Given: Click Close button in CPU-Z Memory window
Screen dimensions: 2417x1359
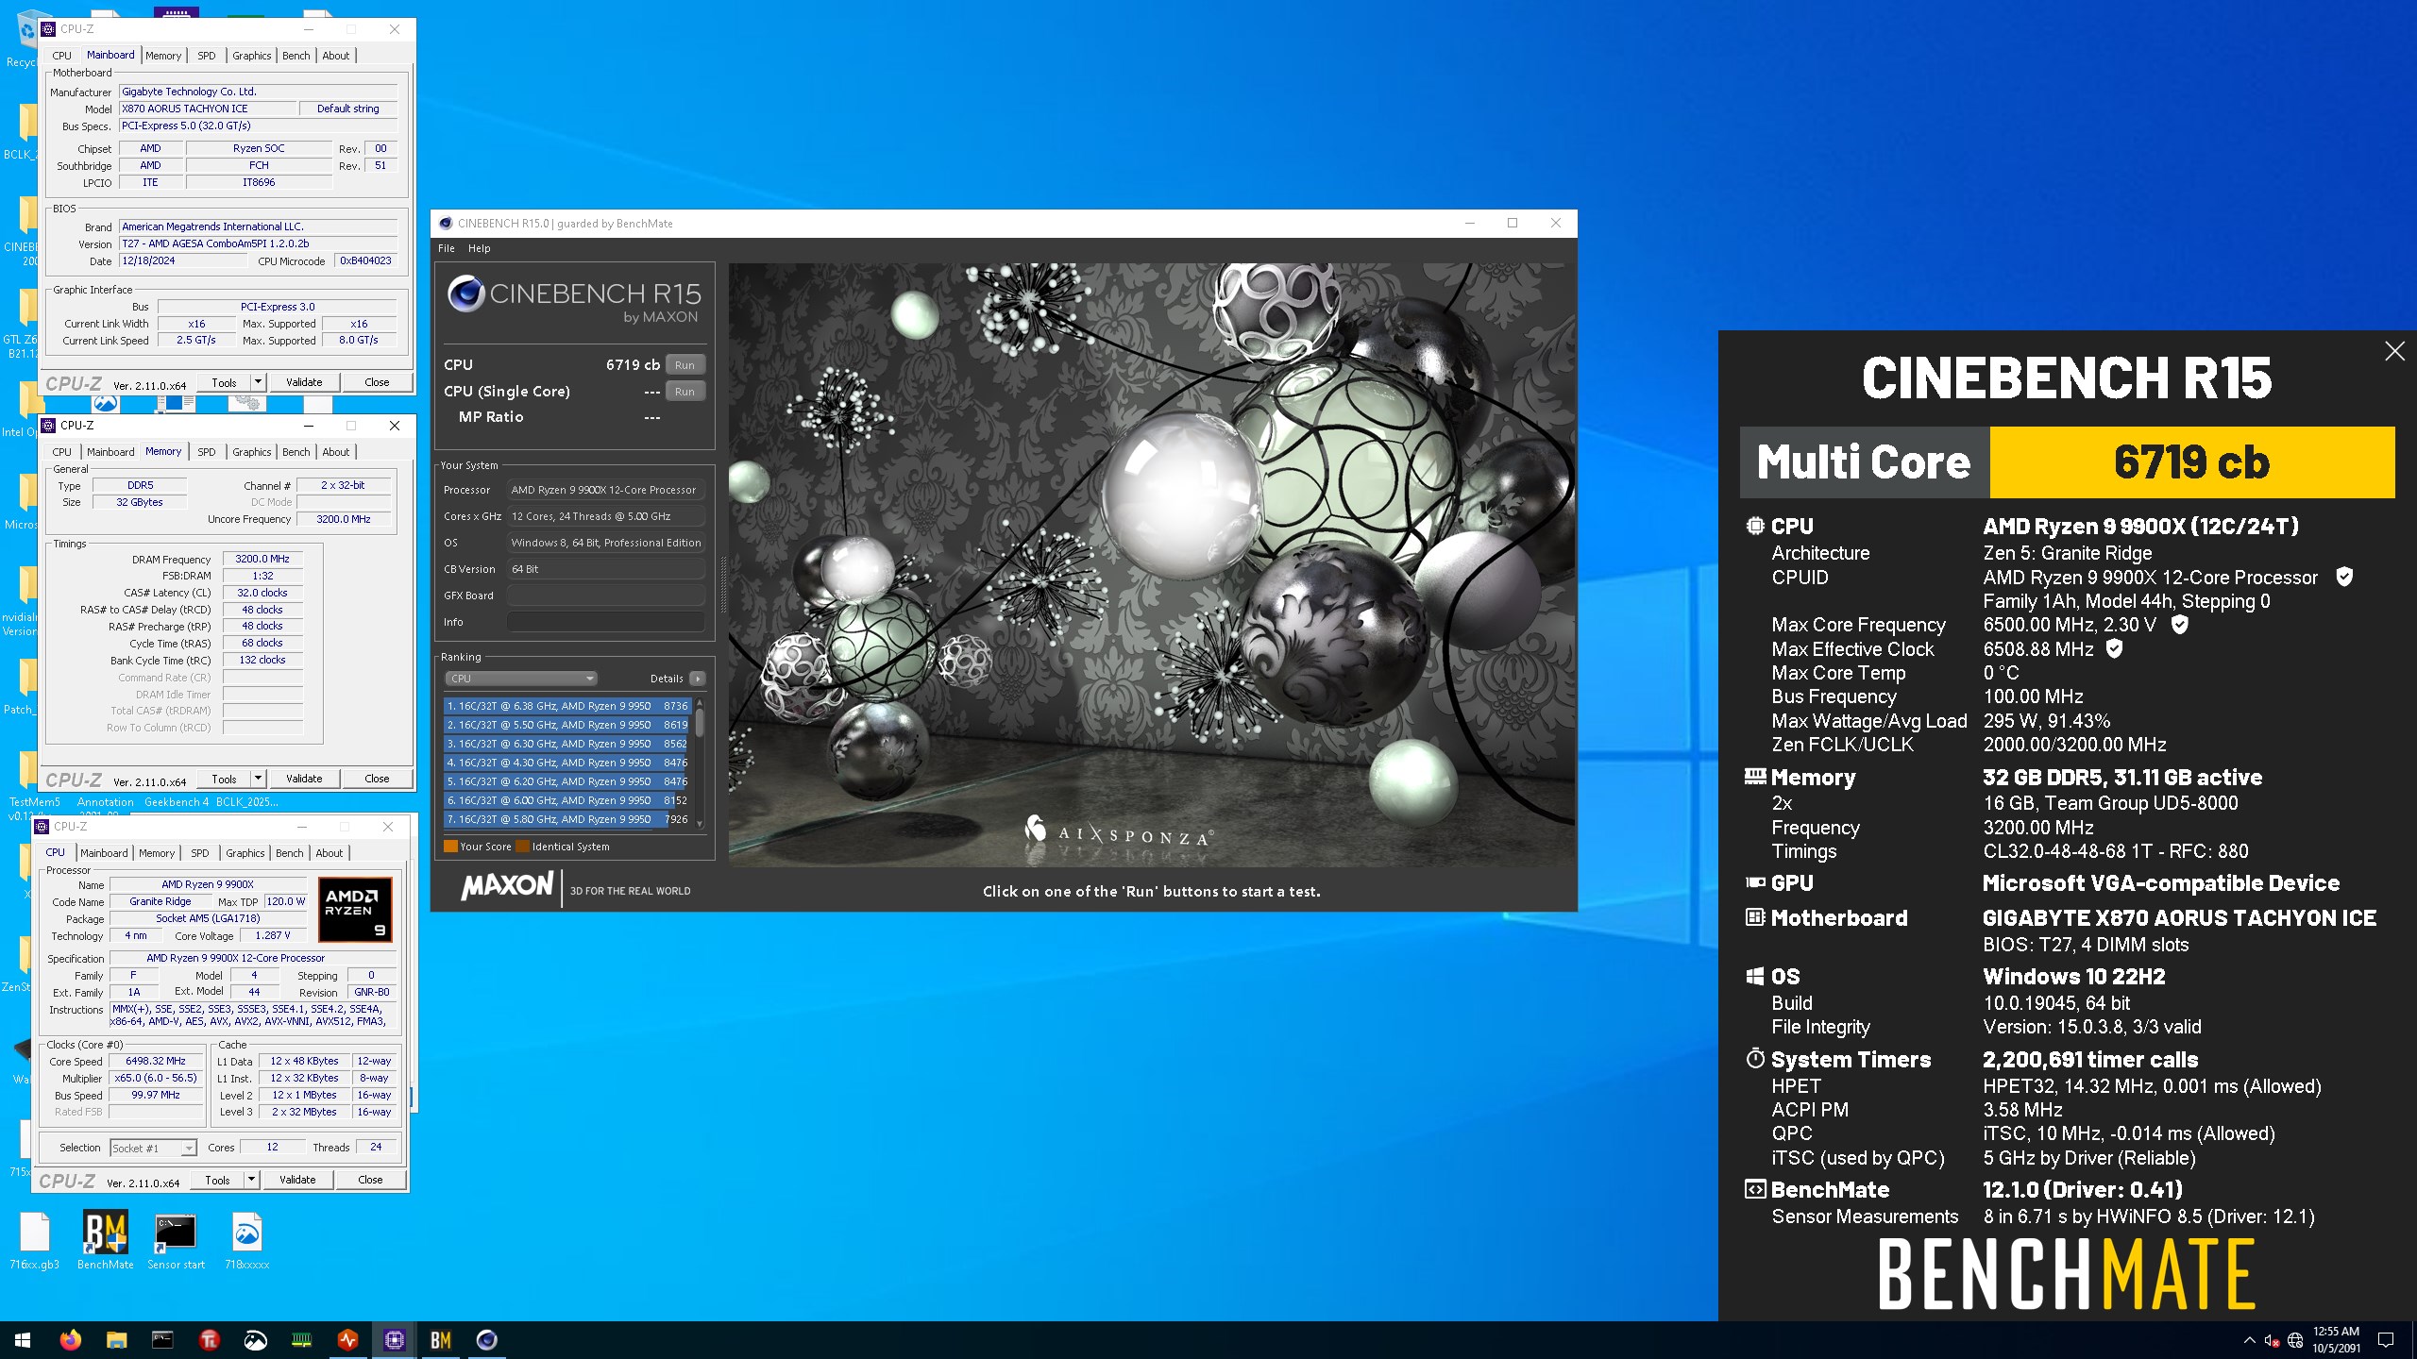Looking at the screenshot, I should [377, 779].
